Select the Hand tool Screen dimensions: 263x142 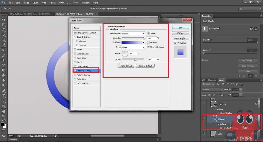[4, 111]
